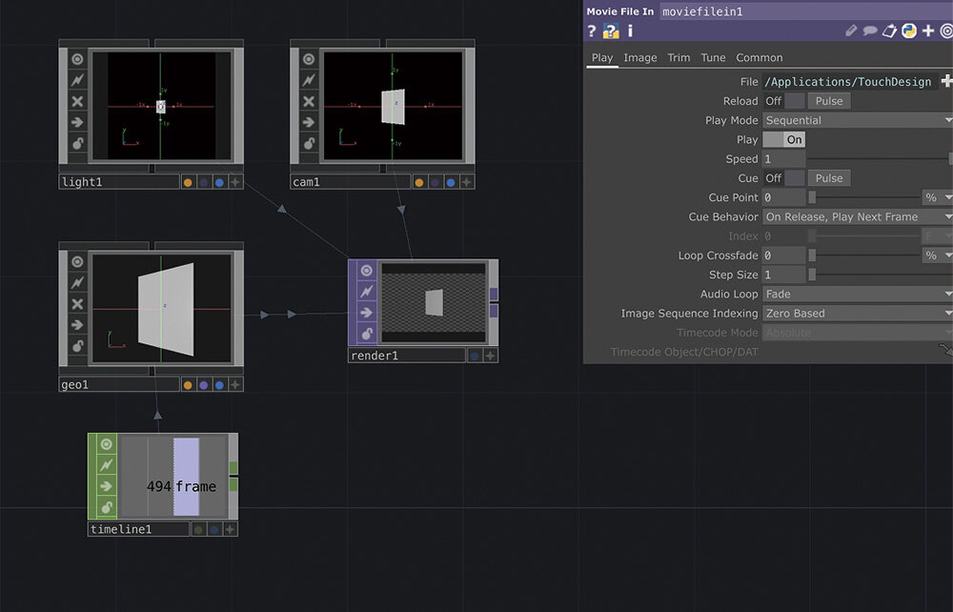Show operator info with the 'i' icon
This screenshot has height=612, width=953.
(630, 31)
